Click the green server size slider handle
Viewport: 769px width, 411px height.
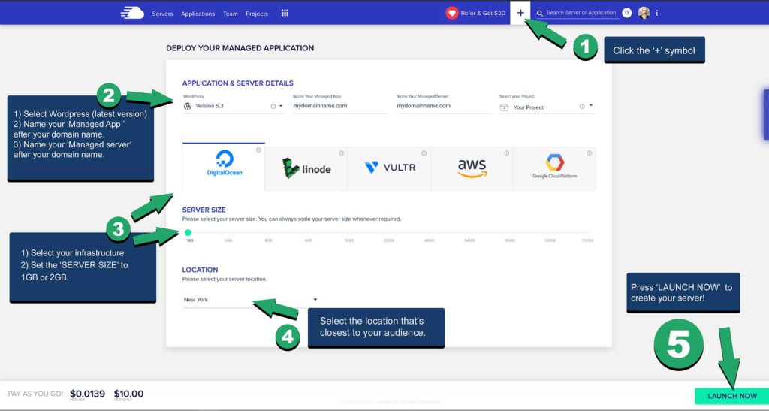188,232
